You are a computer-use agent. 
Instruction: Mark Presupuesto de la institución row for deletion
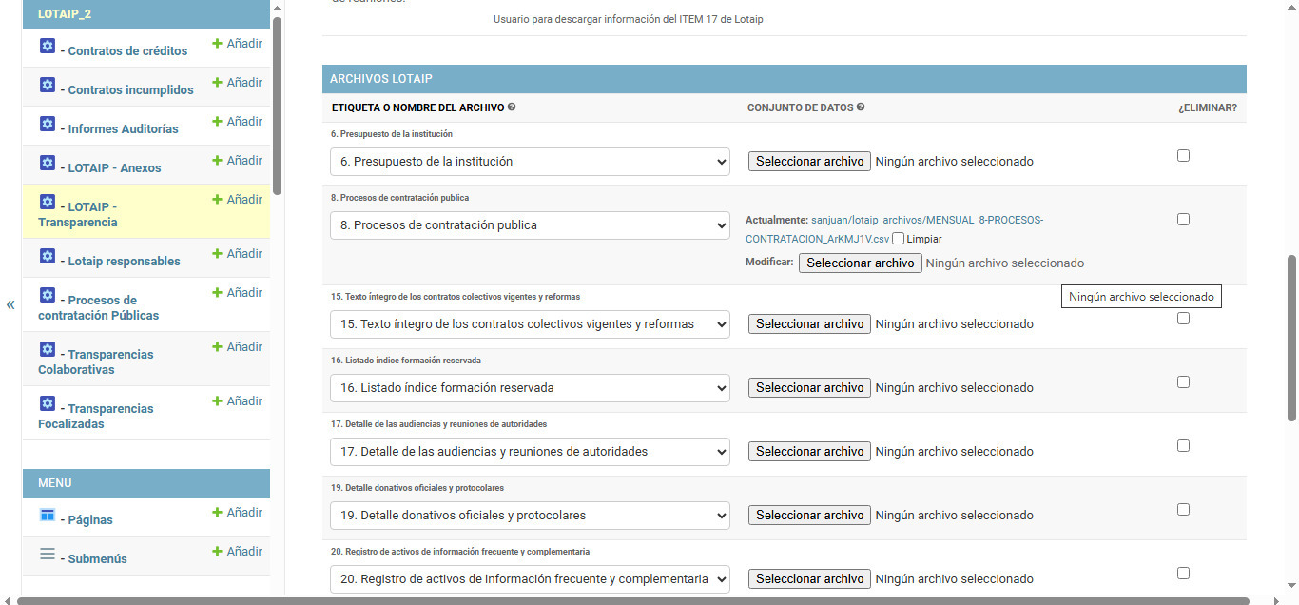[1183, 156]
